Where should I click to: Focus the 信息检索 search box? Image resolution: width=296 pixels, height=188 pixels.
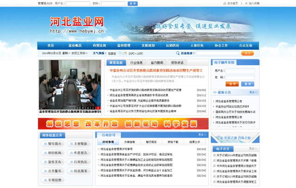coord(218,53)
